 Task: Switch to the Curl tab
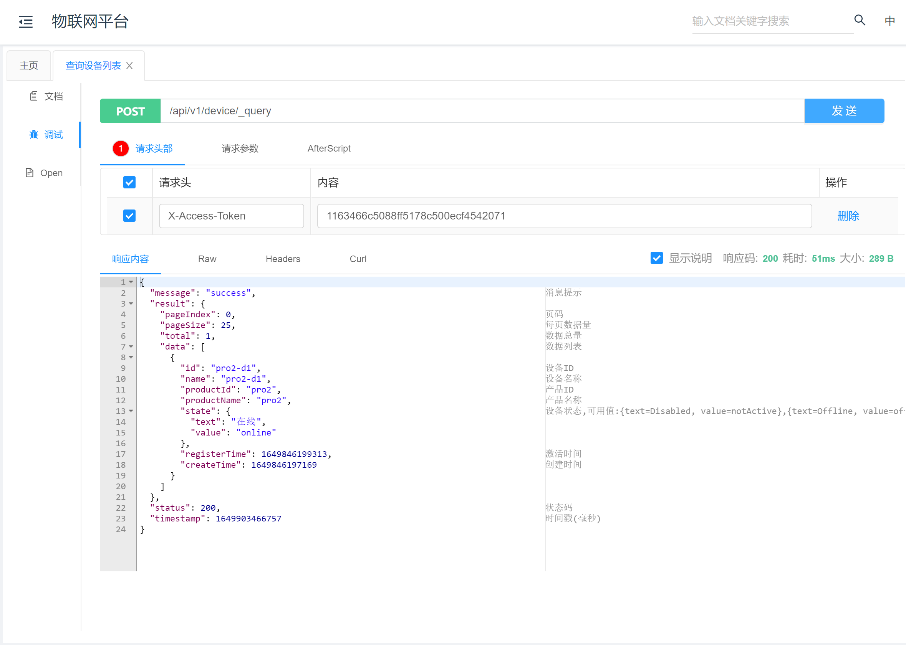pos(358,259)
